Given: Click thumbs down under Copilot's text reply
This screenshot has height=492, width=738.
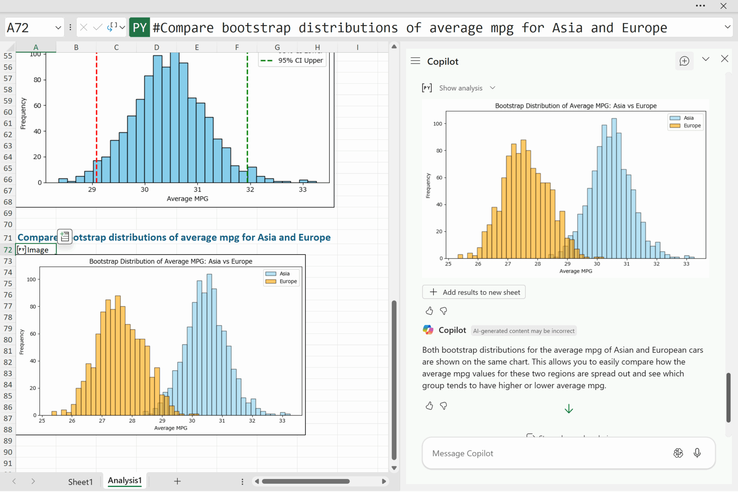Looking at the screenshot, I should point(444,406).
